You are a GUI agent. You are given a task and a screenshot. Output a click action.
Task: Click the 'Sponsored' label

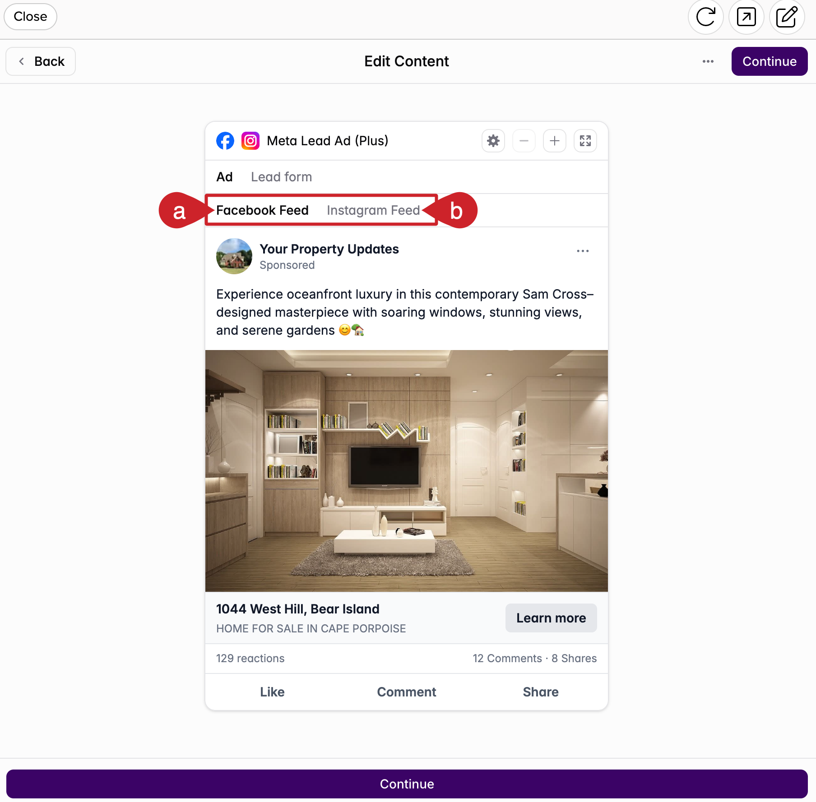(287, 265)
